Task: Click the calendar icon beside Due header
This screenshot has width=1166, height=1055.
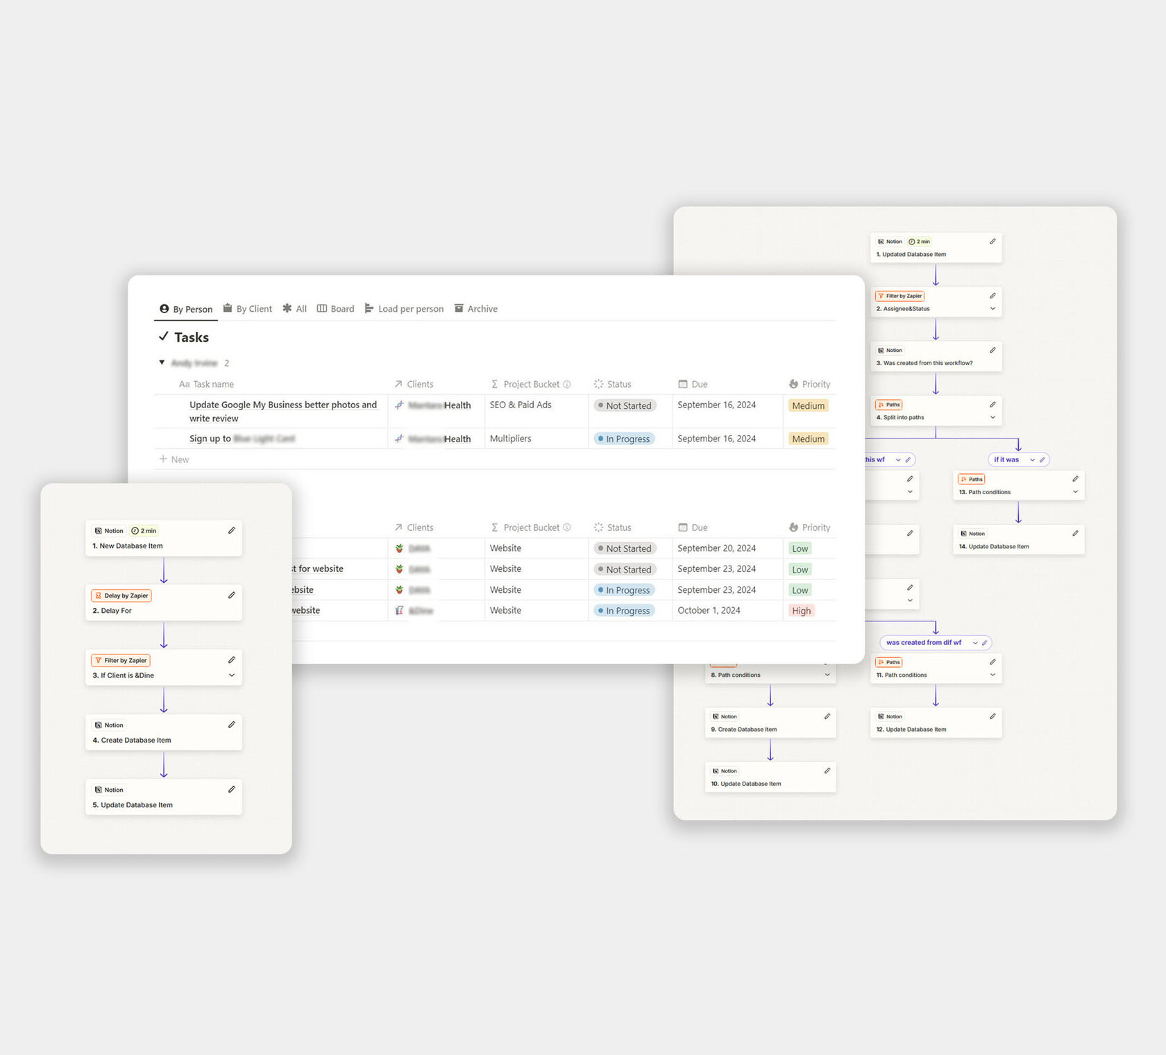Action: tap(682, 384)
